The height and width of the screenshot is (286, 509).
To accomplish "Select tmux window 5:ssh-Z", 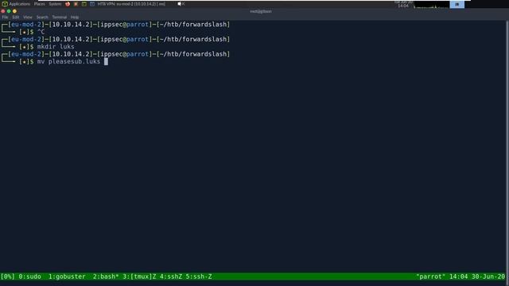I will click(x=199, y=276).
